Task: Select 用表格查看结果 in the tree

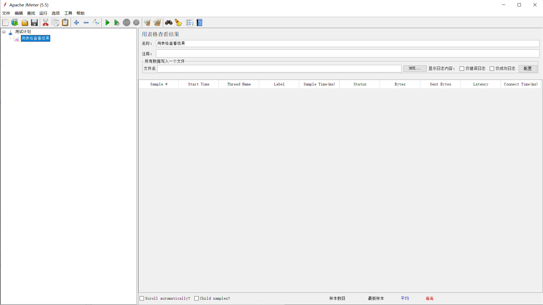Action: (36, 38)
